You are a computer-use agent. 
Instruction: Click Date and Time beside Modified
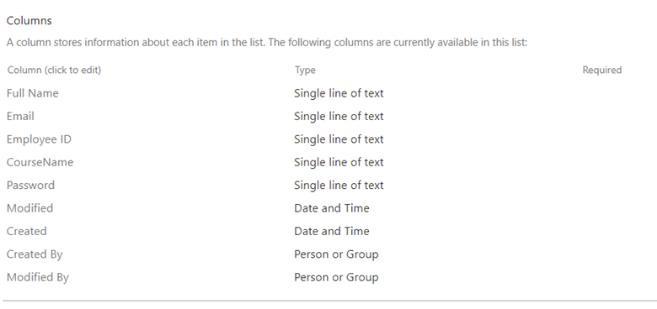click(331, 208)
